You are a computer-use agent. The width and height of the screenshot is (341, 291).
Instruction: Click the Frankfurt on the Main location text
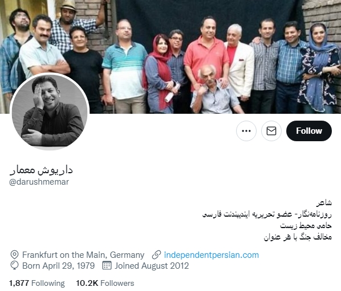83,255
